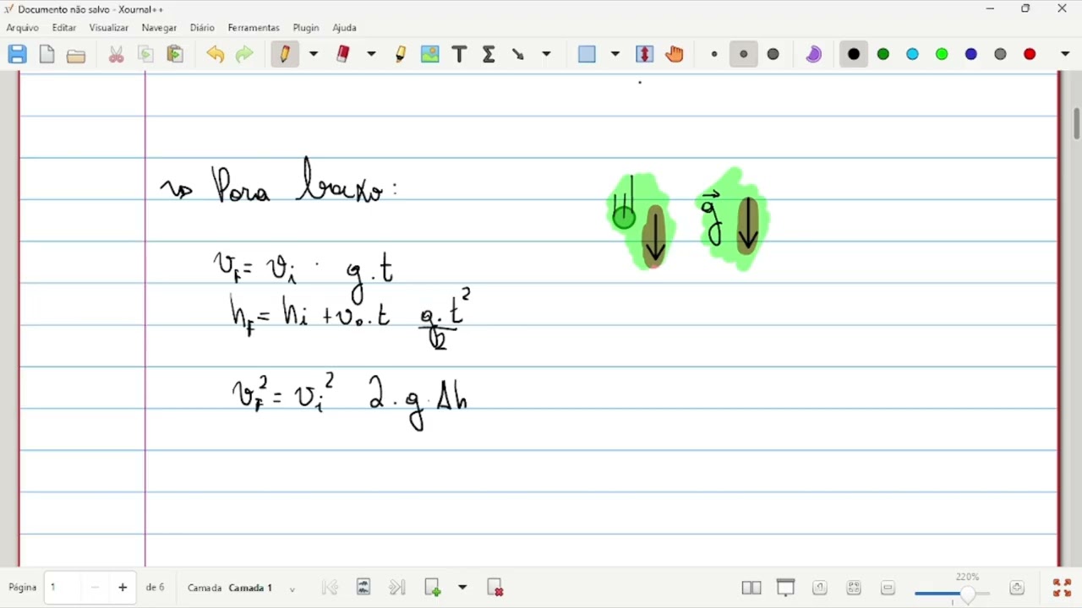Zoom in with the plus button
This screenshot has height=608, width=1082.
1017,588
